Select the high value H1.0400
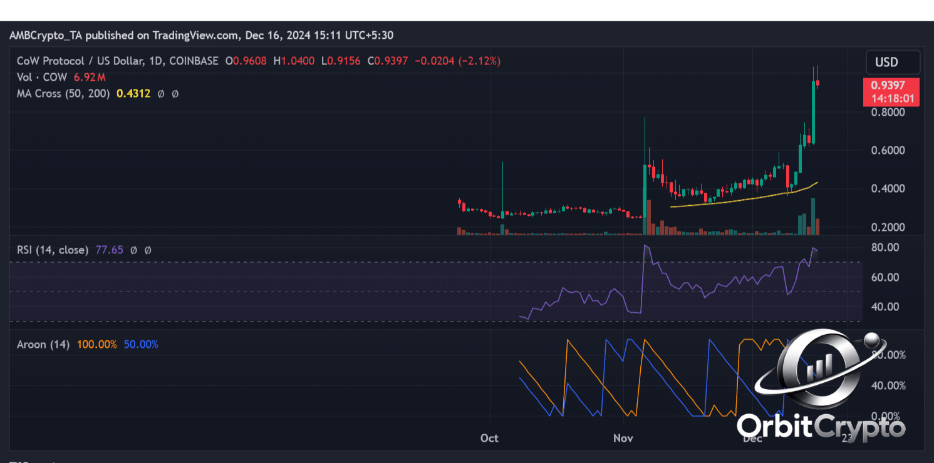934x463 pixels. tap(294, 61)
